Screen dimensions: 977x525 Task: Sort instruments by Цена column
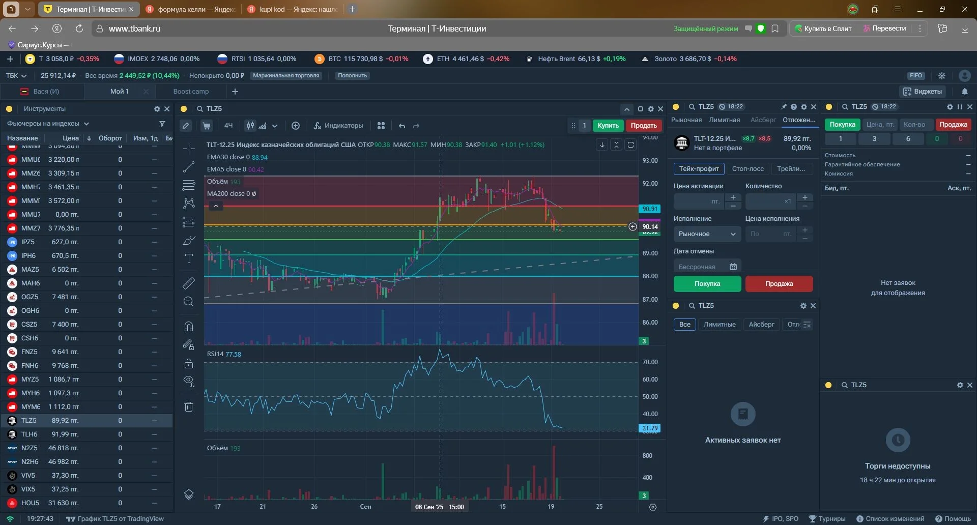tap(71, 138)
